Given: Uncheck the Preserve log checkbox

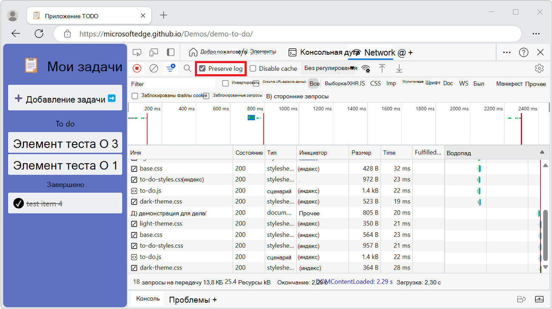Looking at the screenshot, I should point(203,69).
